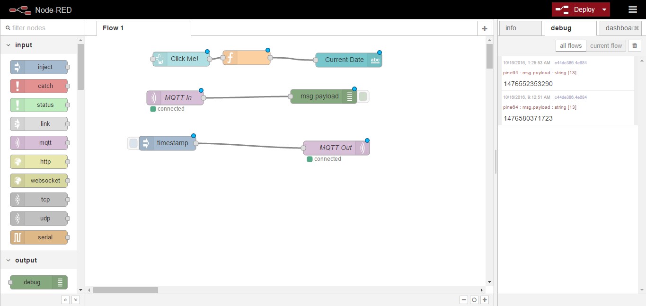The width and height of the screenshot is (646, 306).
Task: Expand all palette categories icon
Action: coord(76,300)
